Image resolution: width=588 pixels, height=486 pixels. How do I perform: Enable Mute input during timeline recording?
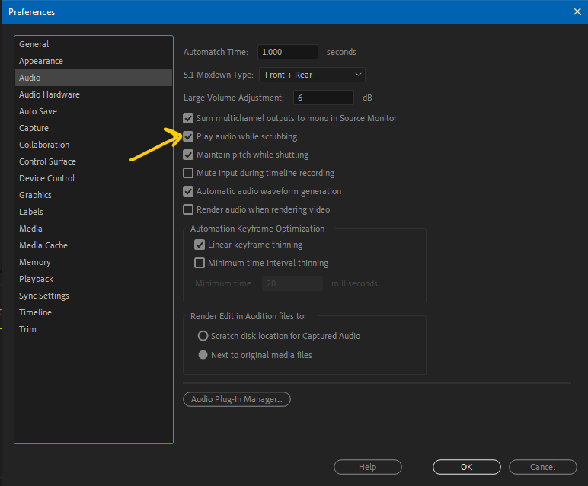click(189, 174)
